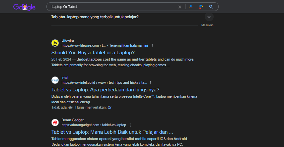Click the Intel snippet about Didayai oleh baterai

point(124,99)
